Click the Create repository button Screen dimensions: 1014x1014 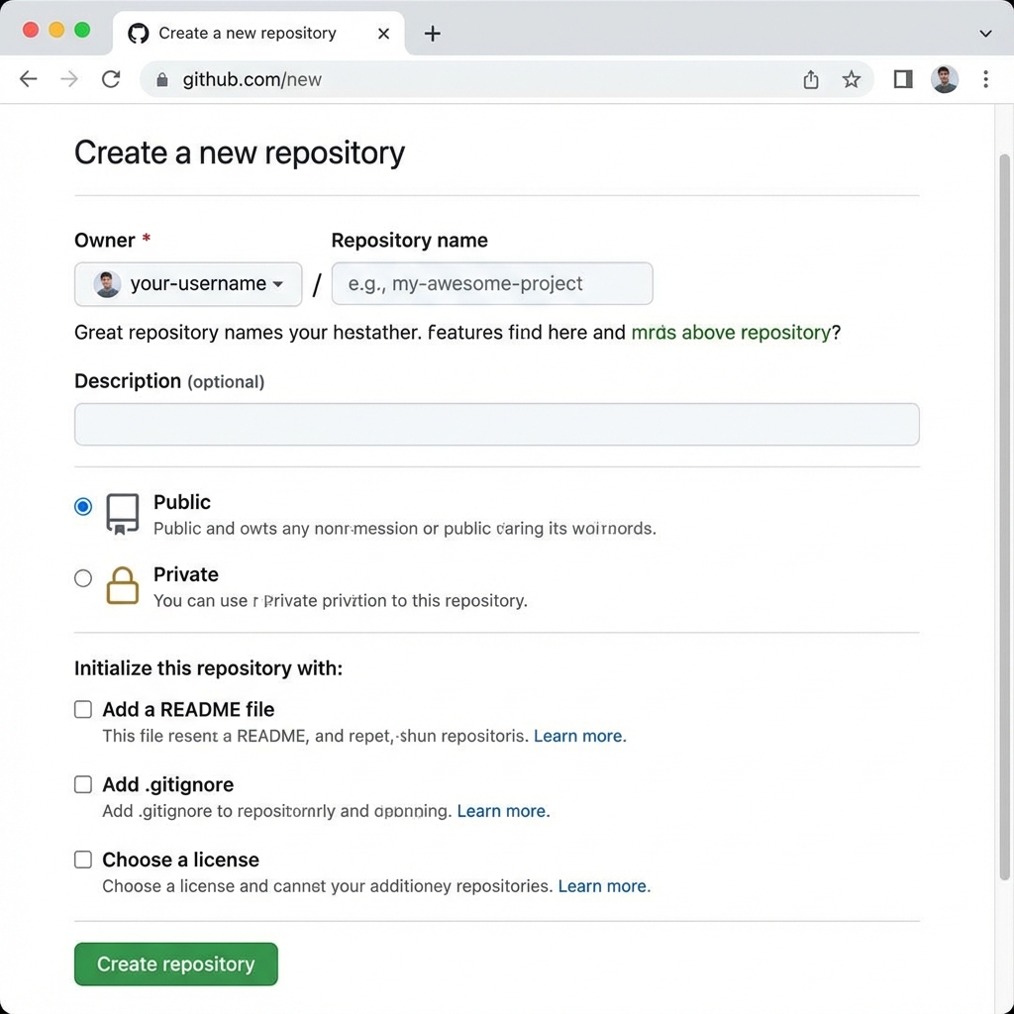point(175,963)
